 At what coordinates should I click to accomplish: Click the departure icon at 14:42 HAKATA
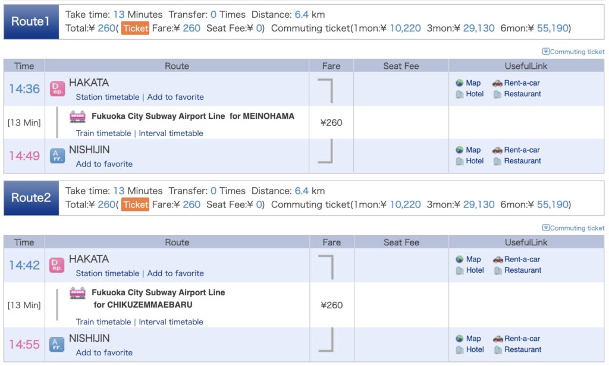coord(57,265)
